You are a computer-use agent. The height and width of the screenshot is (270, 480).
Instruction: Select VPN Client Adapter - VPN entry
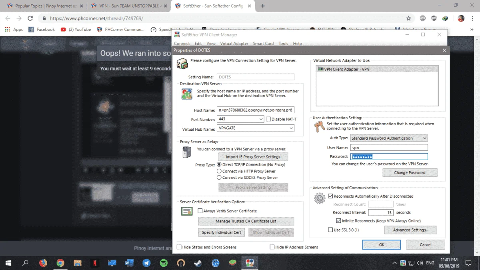(377, 69)
